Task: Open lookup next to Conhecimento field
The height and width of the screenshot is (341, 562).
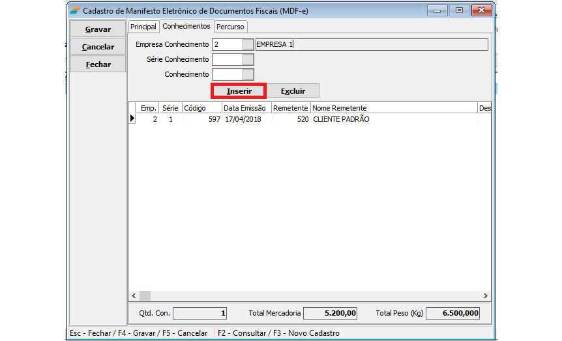Action: click(248, 74)
